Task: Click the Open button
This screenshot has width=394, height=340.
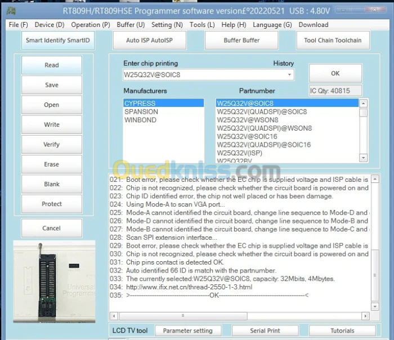Action: (x=52, y=105)
